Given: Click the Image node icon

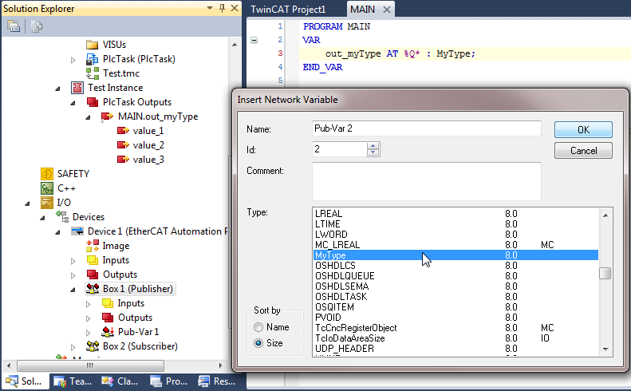Looking at the screenshot, I should 93,246.
